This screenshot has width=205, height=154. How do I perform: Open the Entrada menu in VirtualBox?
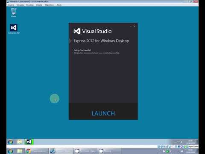(39, 5)
